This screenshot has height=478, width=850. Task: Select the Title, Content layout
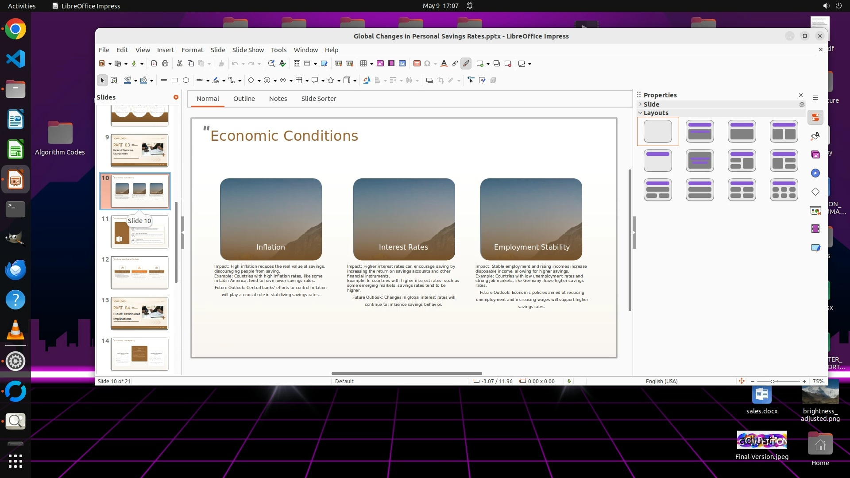[742, 131]
